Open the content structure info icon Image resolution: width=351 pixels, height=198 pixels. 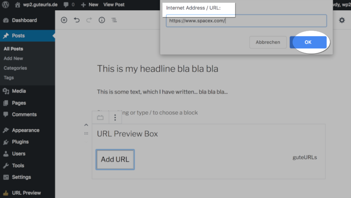102,20
